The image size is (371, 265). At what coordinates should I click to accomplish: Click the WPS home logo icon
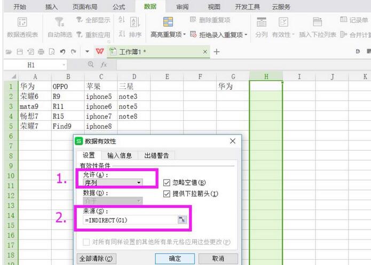click(x=100, y=51)
